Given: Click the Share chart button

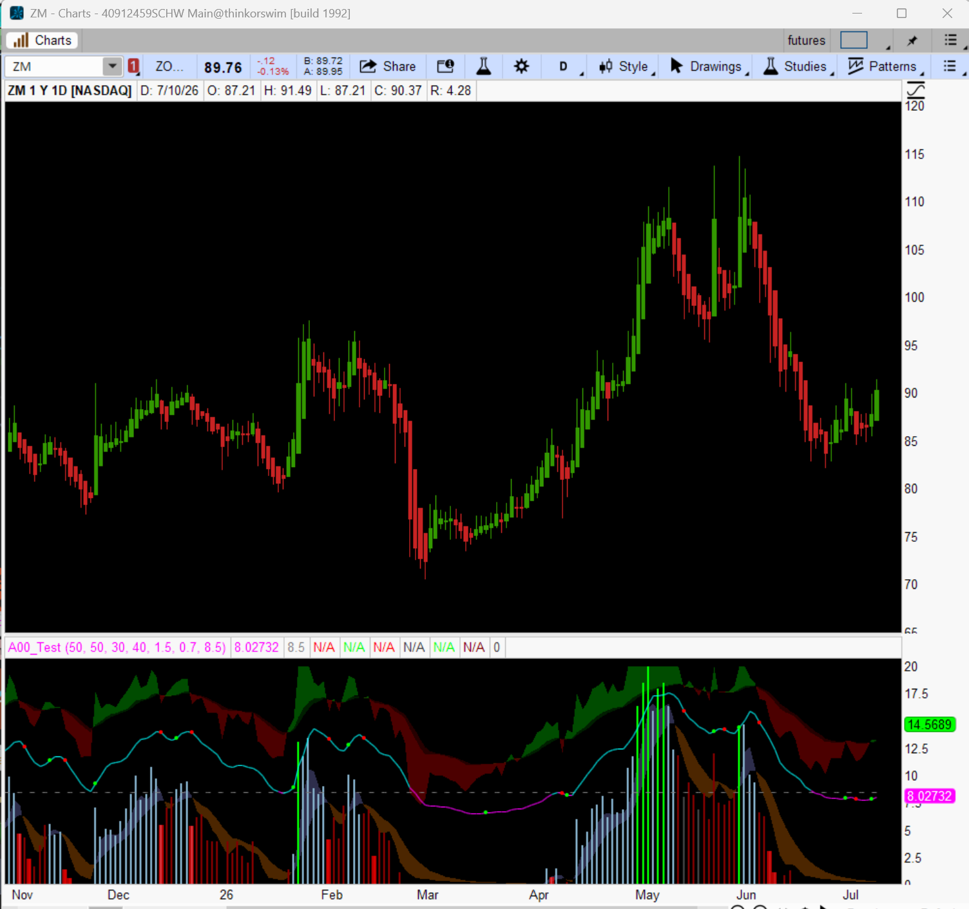Looking at the screenshot, I should coord(387,66).
